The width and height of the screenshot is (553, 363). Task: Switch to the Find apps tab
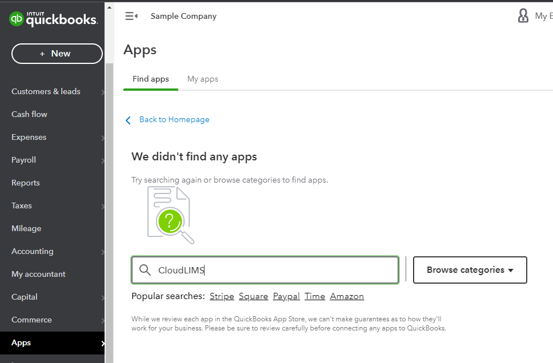(x=151, y=79)
